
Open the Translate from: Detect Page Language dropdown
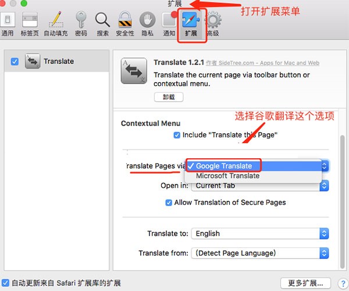point(260,253)
